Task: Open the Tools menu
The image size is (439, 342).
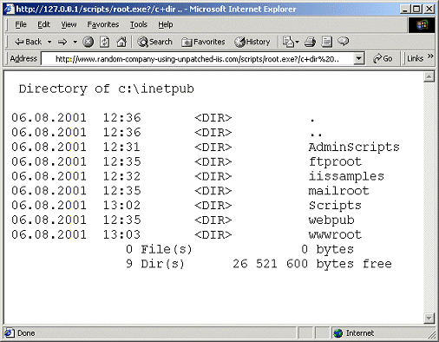Action: 139,24
